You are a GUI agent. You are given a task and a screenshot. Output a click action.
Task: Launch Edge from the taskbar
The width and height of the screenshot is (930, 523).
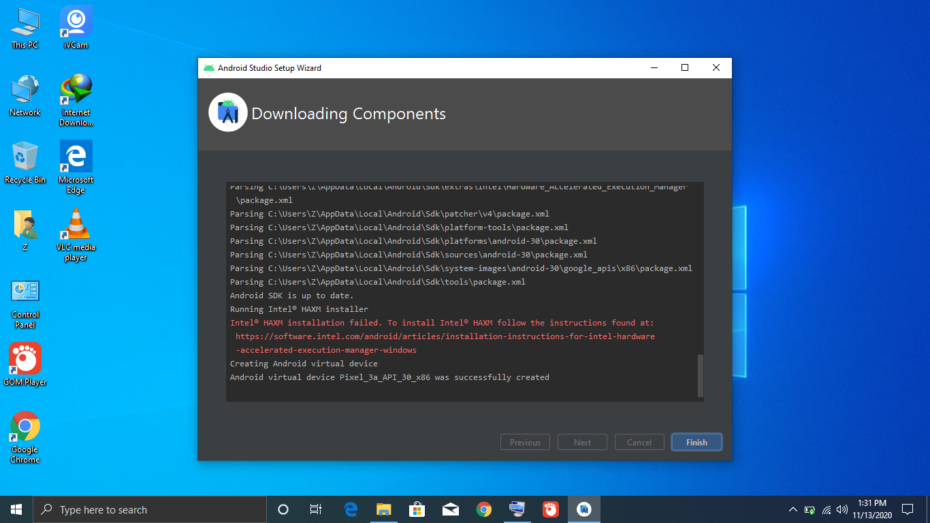[351, 509]
